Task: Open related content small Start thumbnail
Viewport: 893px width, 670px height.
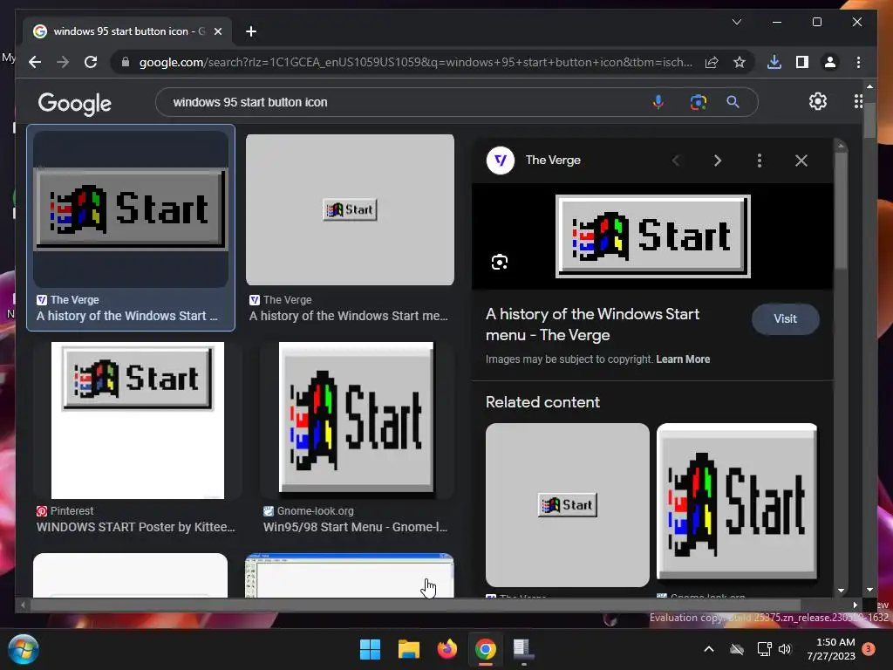Action: [567, 505]
